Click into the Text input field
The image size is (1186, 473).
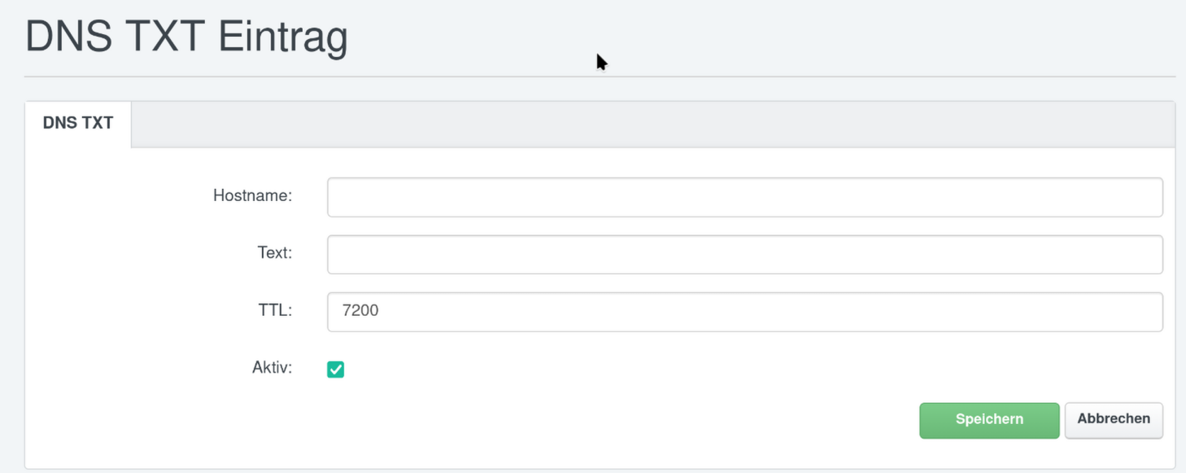click(x=744, y=255)
